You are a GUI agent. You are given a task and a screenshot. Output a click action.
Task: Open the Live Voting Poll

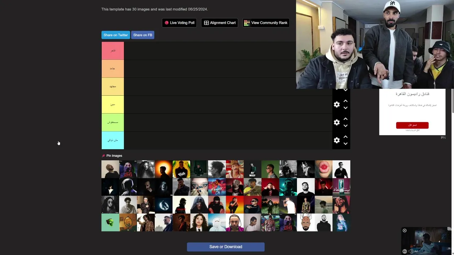[x=179, y=23]
